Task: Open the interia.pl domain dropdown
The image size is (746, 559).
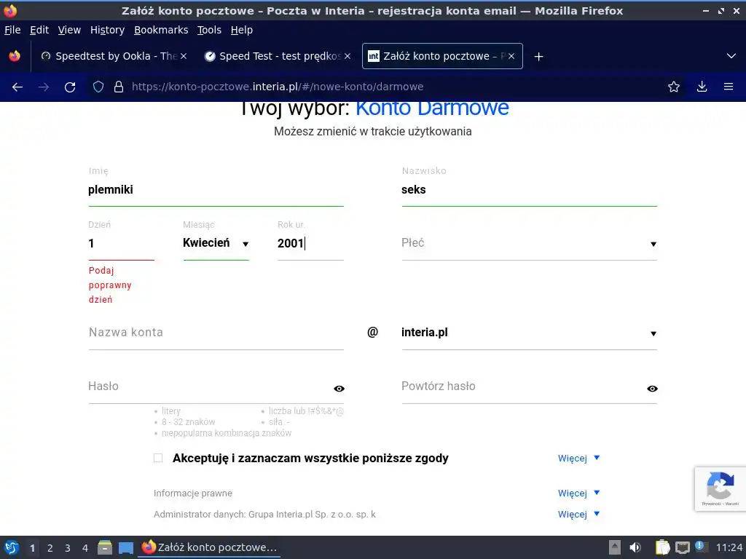Action: pyautogui.click(x=529, y=333)
